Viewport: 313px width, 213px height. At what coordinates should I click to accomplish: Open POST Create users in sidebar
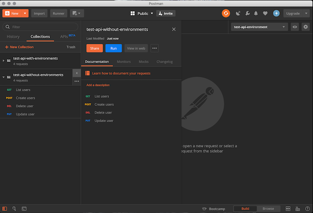pos(40,98)
